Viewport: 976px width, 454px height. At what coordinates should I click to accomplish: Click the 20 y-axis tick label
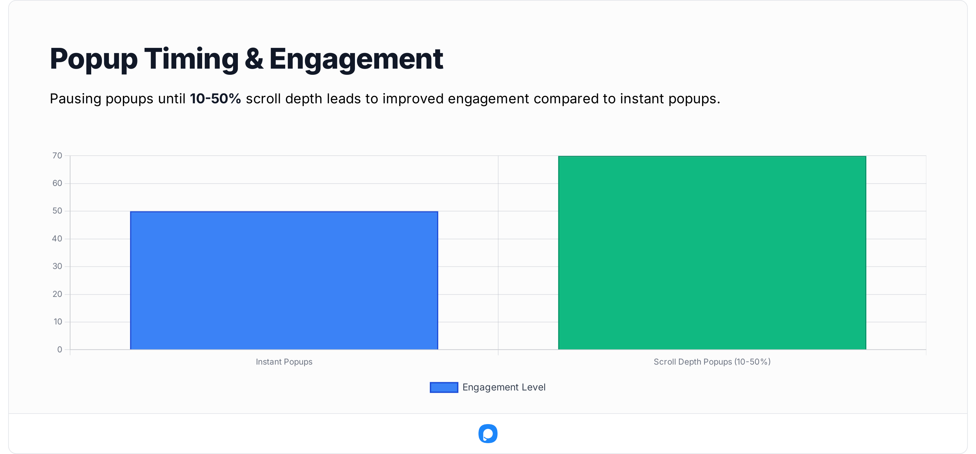point(57,294)
